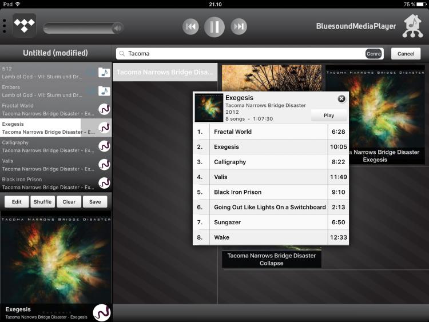Screen dimensions: 429x322
Task: Close the Exegesis album popup
Action: [x=341, y=99]
